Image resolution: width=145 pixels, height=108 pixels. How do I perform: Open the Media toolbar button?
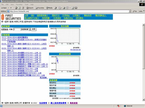pos(49,8)
